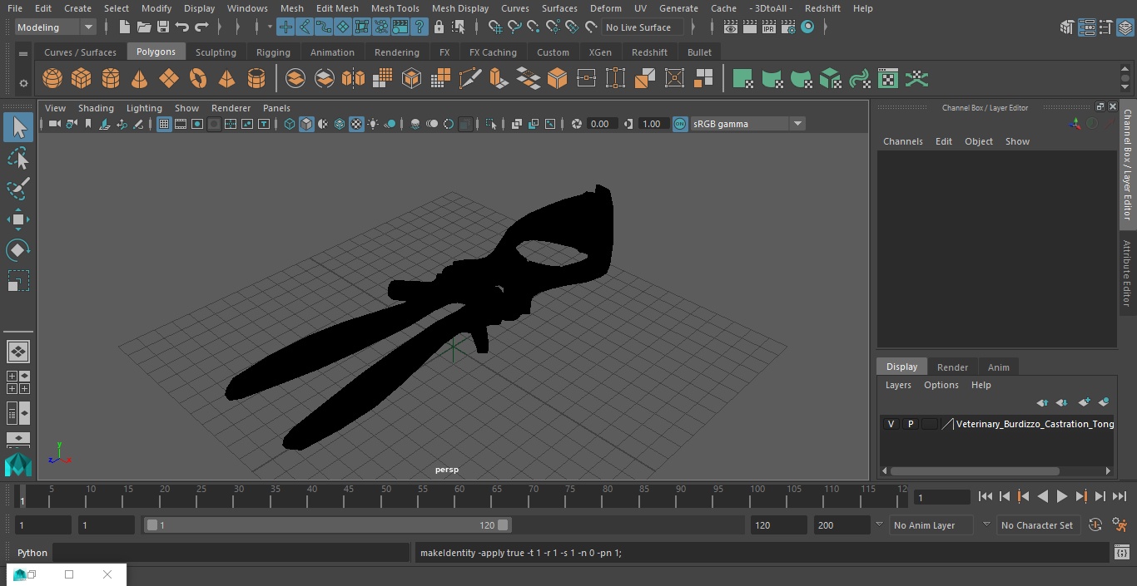This screenshot has width=1137, height=586.
Task: Open the Attribute Editor side tab
Action: point(1127,273)
